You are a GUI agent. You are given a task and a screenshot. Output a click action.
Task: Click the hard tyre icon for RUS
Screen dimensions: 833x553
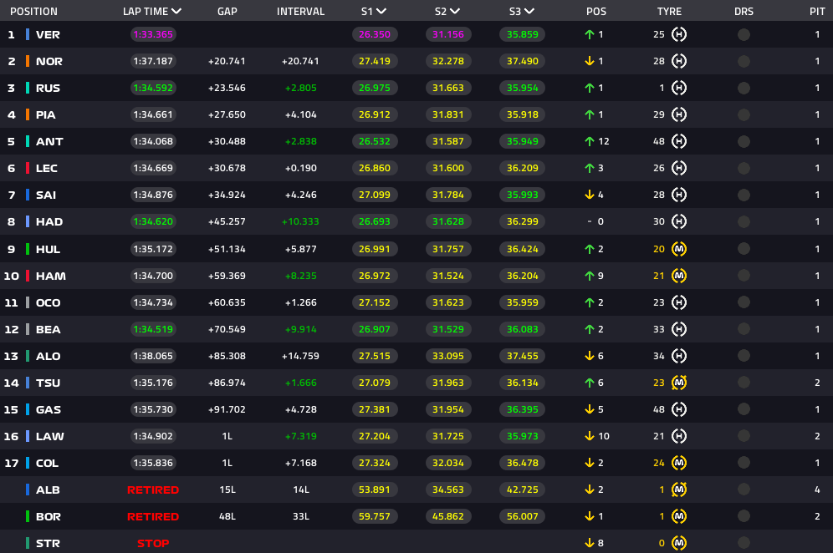[x=679, y=88]
